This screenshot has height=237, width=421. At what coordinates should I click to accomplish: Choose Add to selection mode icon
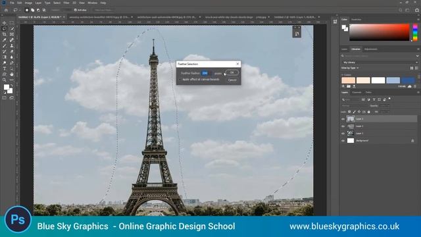point(32,10)
